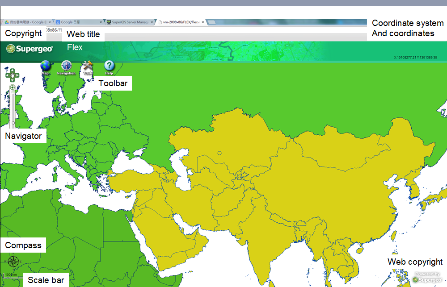Click the compass rose icon
Screen dimensions: 447x287
13,262
